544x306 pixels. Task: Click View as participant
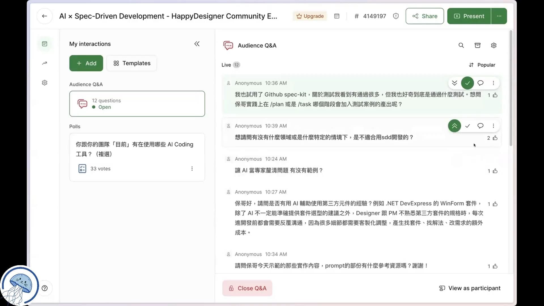coord(469,288)
